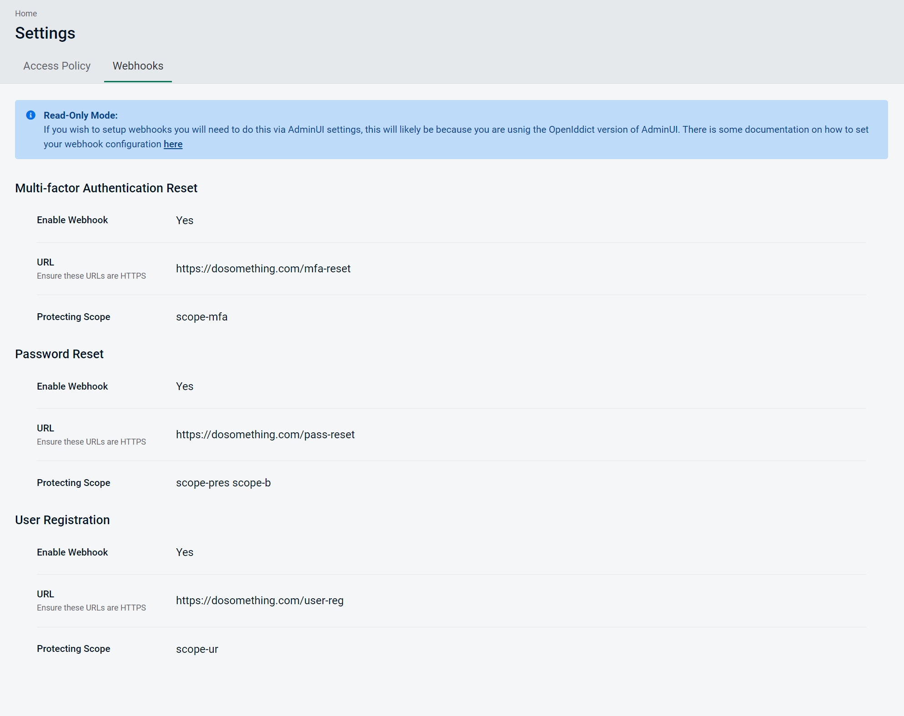
Task: Click the URL label in User Registration section
Action: [45, 594]
